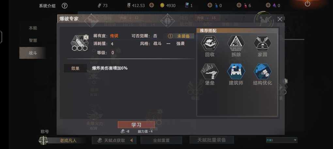Click 天赋批量装备 batch equip button

click(212, 140)
